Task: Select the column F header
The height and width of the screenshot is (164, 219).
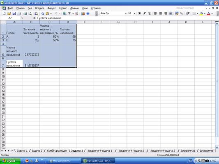Action: pos(101,22)
